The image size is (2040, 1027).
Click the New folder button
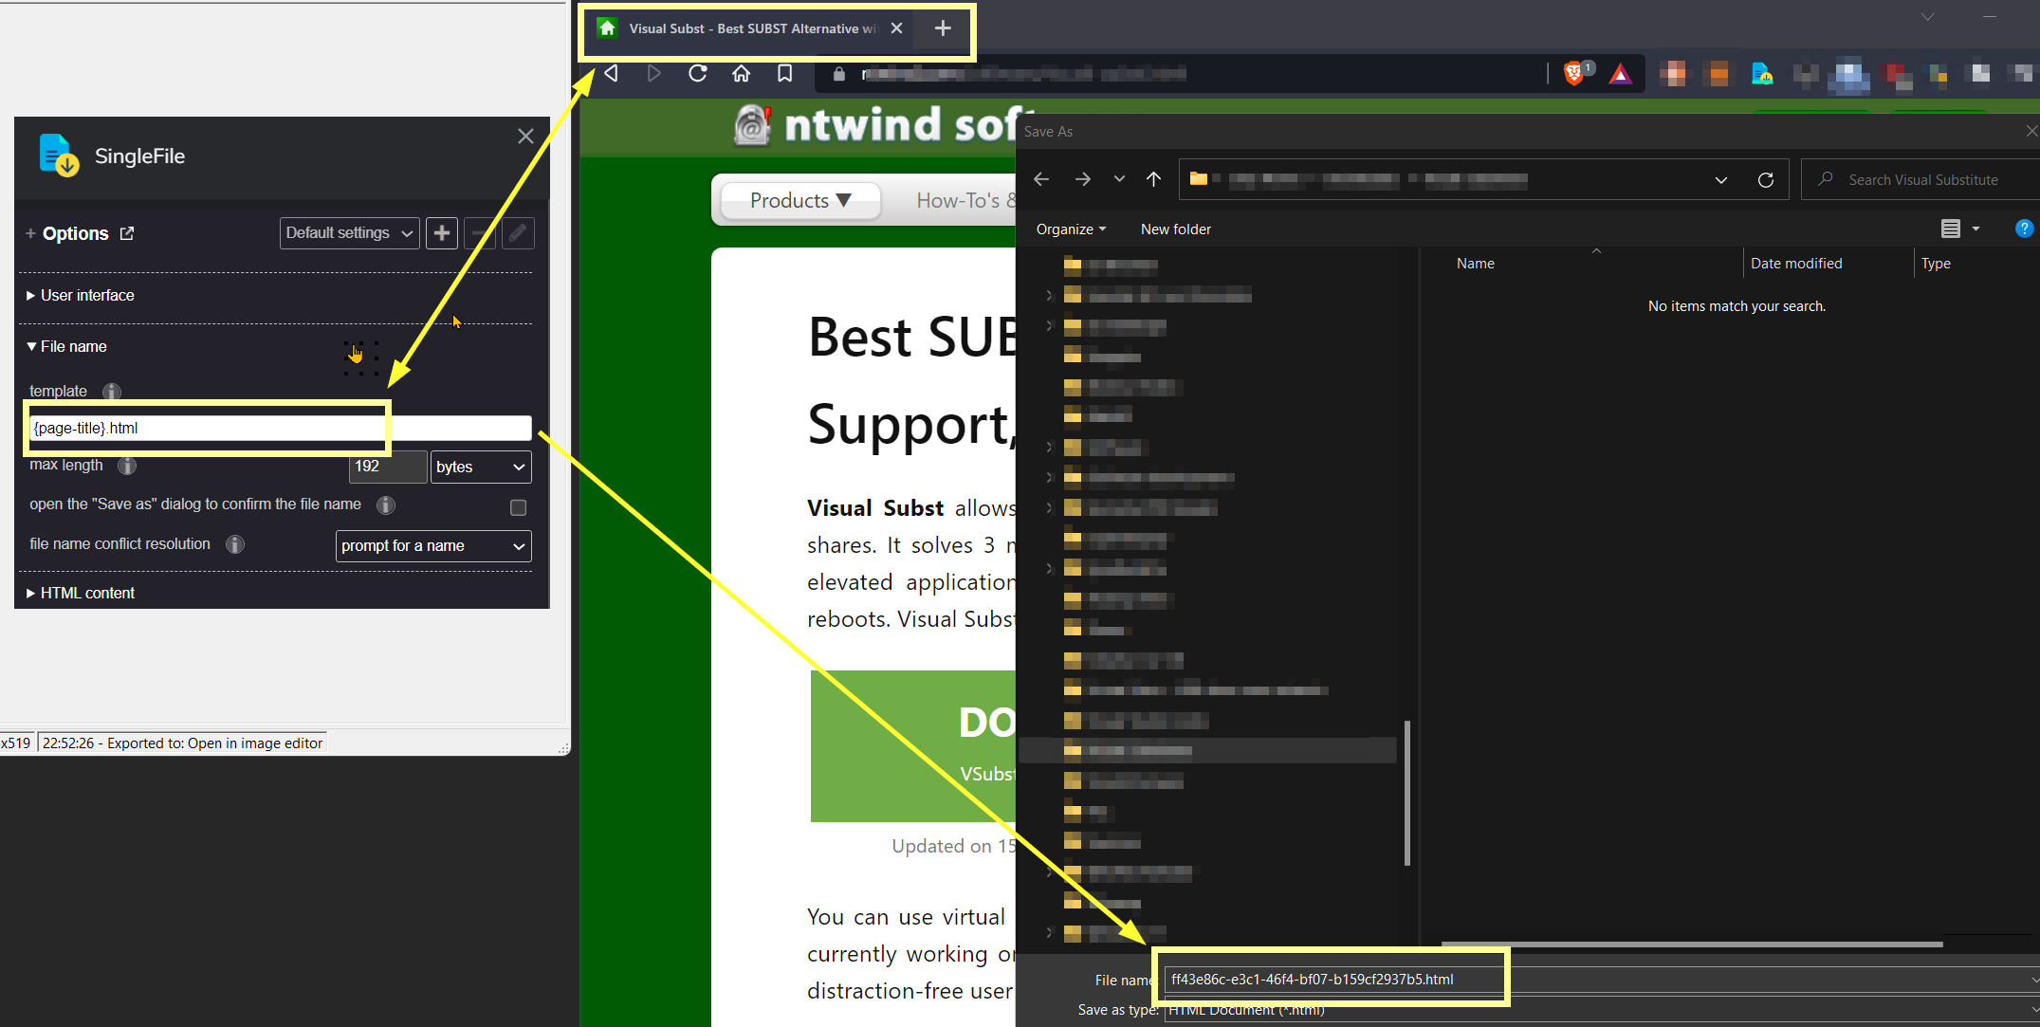(1175, 229)
